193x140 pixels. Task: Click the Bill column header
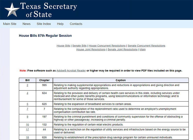click(x=27, y=80)
